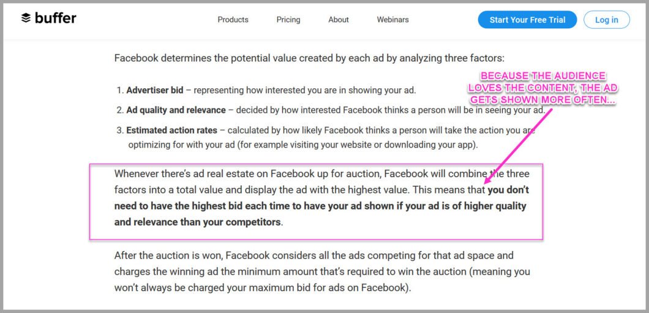Click the 'After the auction is won' paragraph
Screen dimensions: 649x313
point(322,271)
